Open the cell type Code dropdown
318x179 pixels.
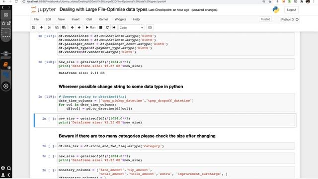pyautogui.click(x=131, y=27)
